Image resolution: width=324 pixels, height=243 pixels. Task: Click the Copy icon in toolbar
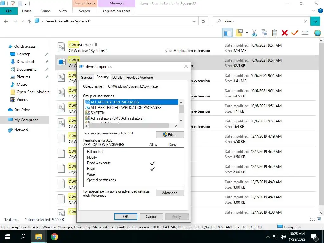coord(265,33)
